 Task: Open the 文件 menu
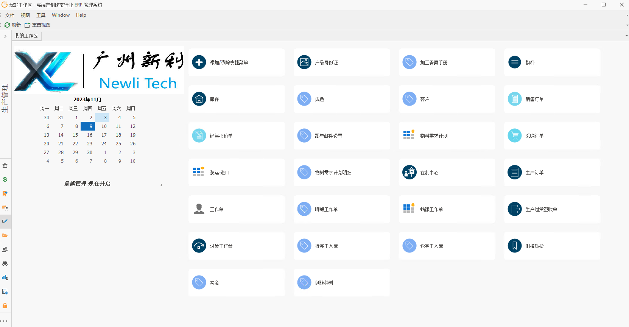tap(10, 15)
